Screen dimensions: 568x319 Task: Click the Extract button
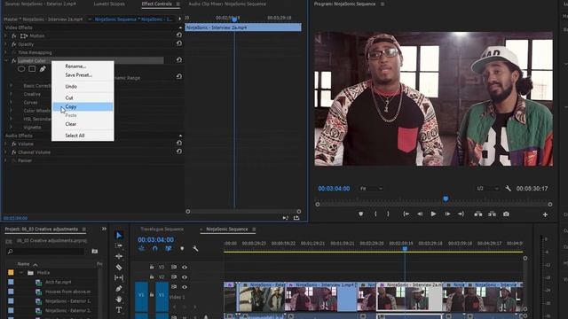tap(492, 214)
